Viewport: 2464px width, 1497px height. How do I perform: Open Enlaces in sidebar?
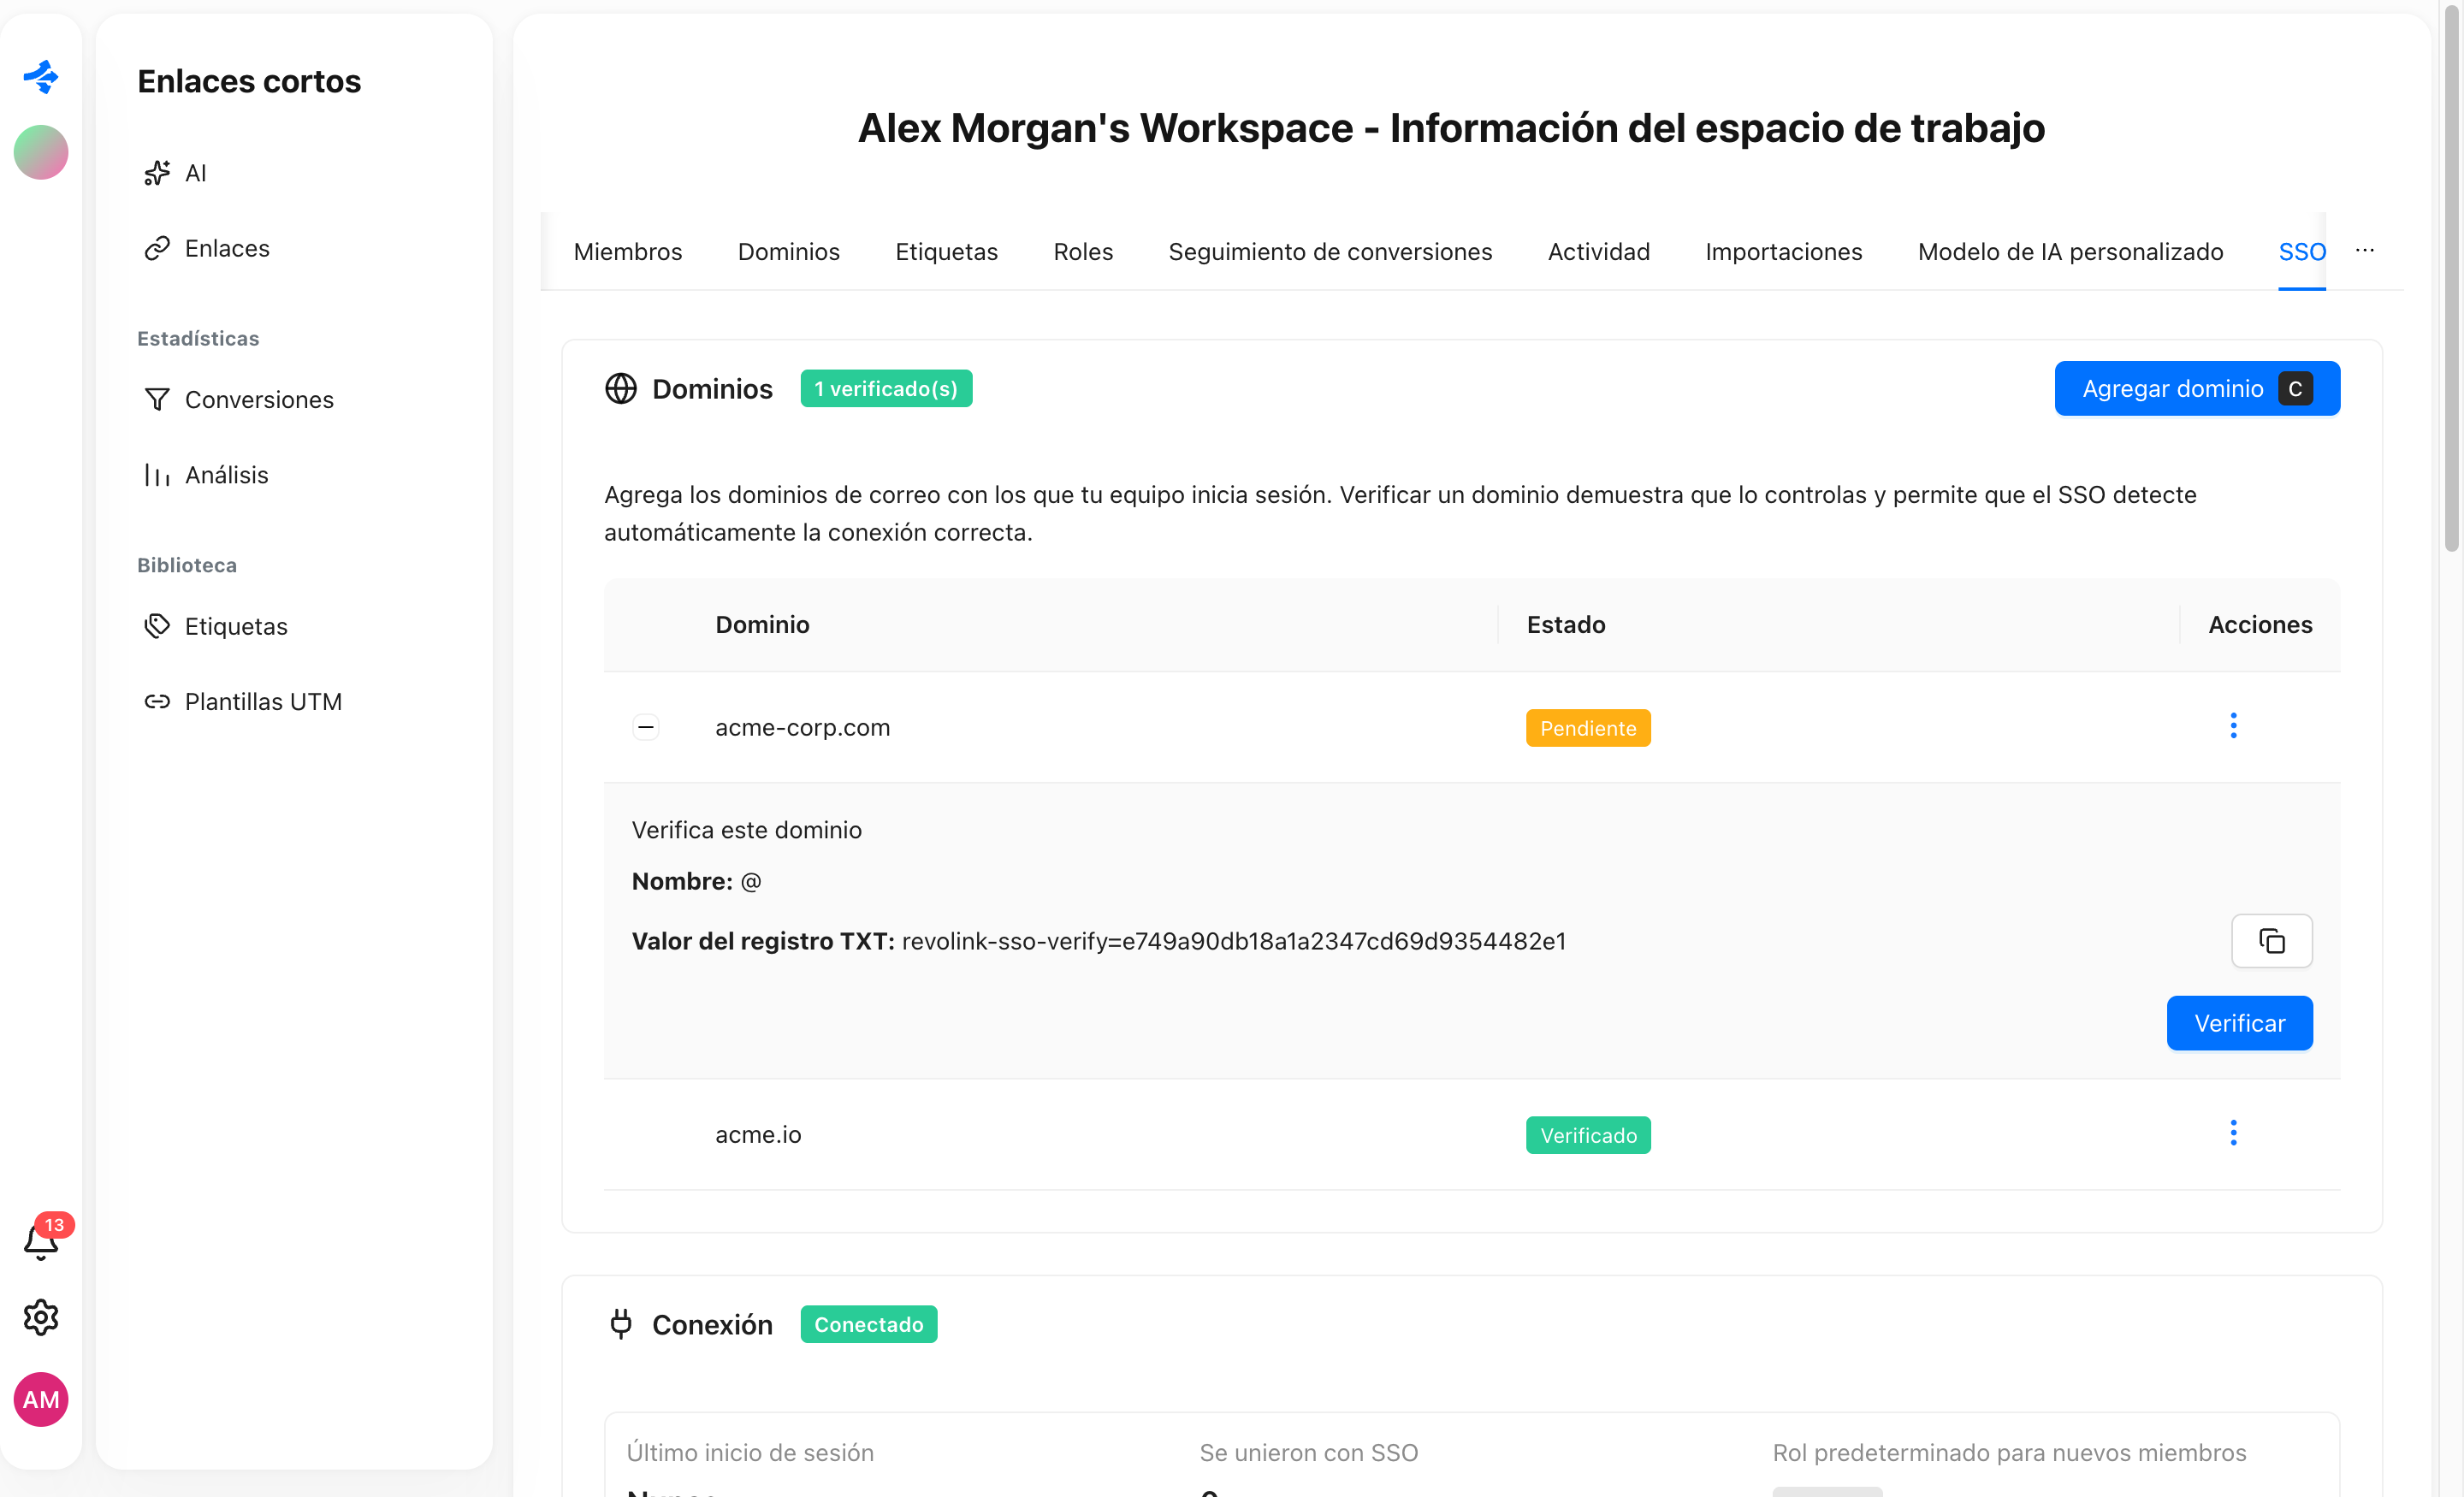pos(207,248)
